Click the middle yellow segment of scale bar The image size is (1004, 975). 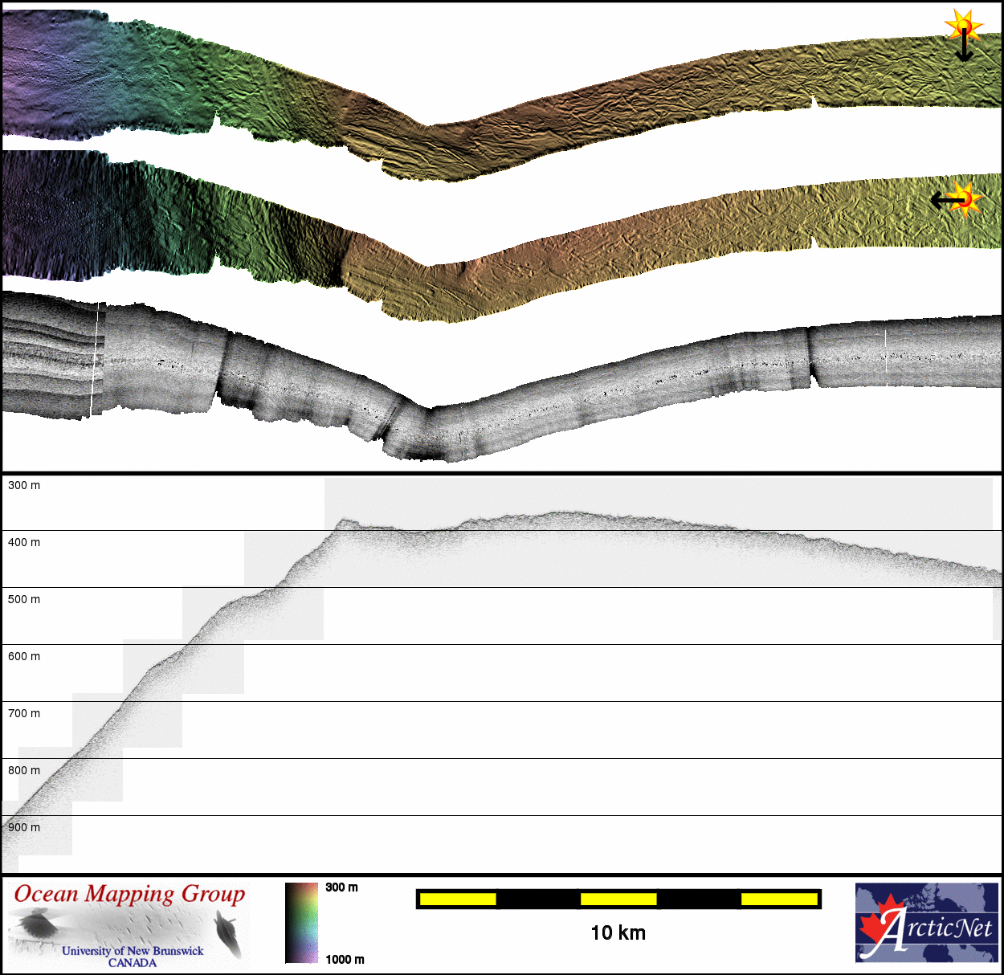click(x=618, y=900)
